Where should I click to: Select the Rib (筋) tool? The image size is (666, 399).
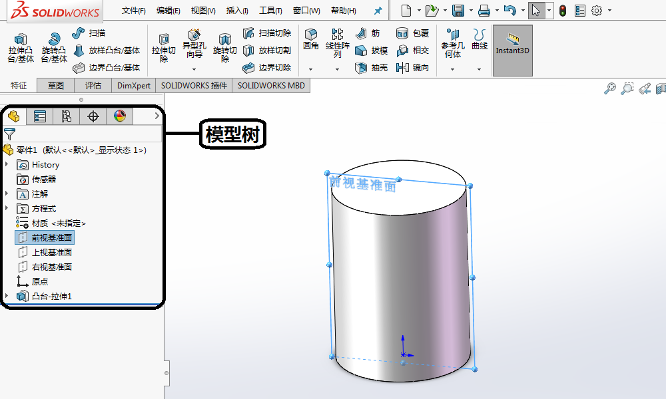pos(368,33)
